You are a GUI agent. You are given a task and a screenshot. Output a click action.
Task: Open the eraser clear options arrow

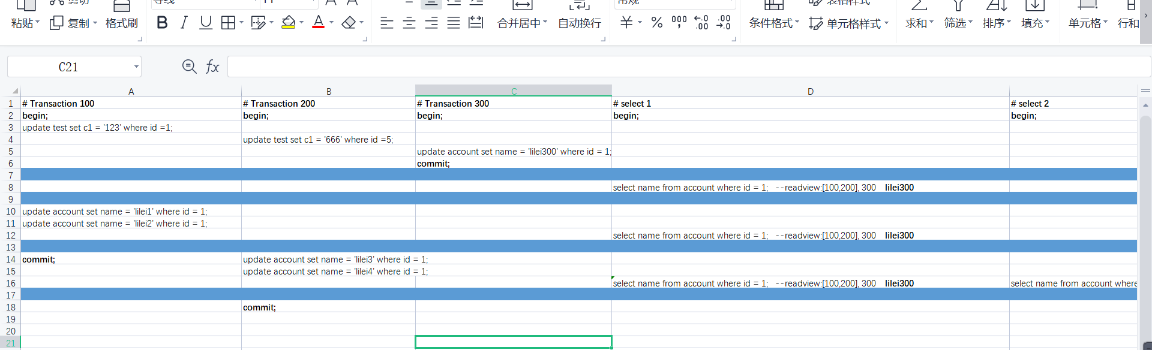pos(361,23)
